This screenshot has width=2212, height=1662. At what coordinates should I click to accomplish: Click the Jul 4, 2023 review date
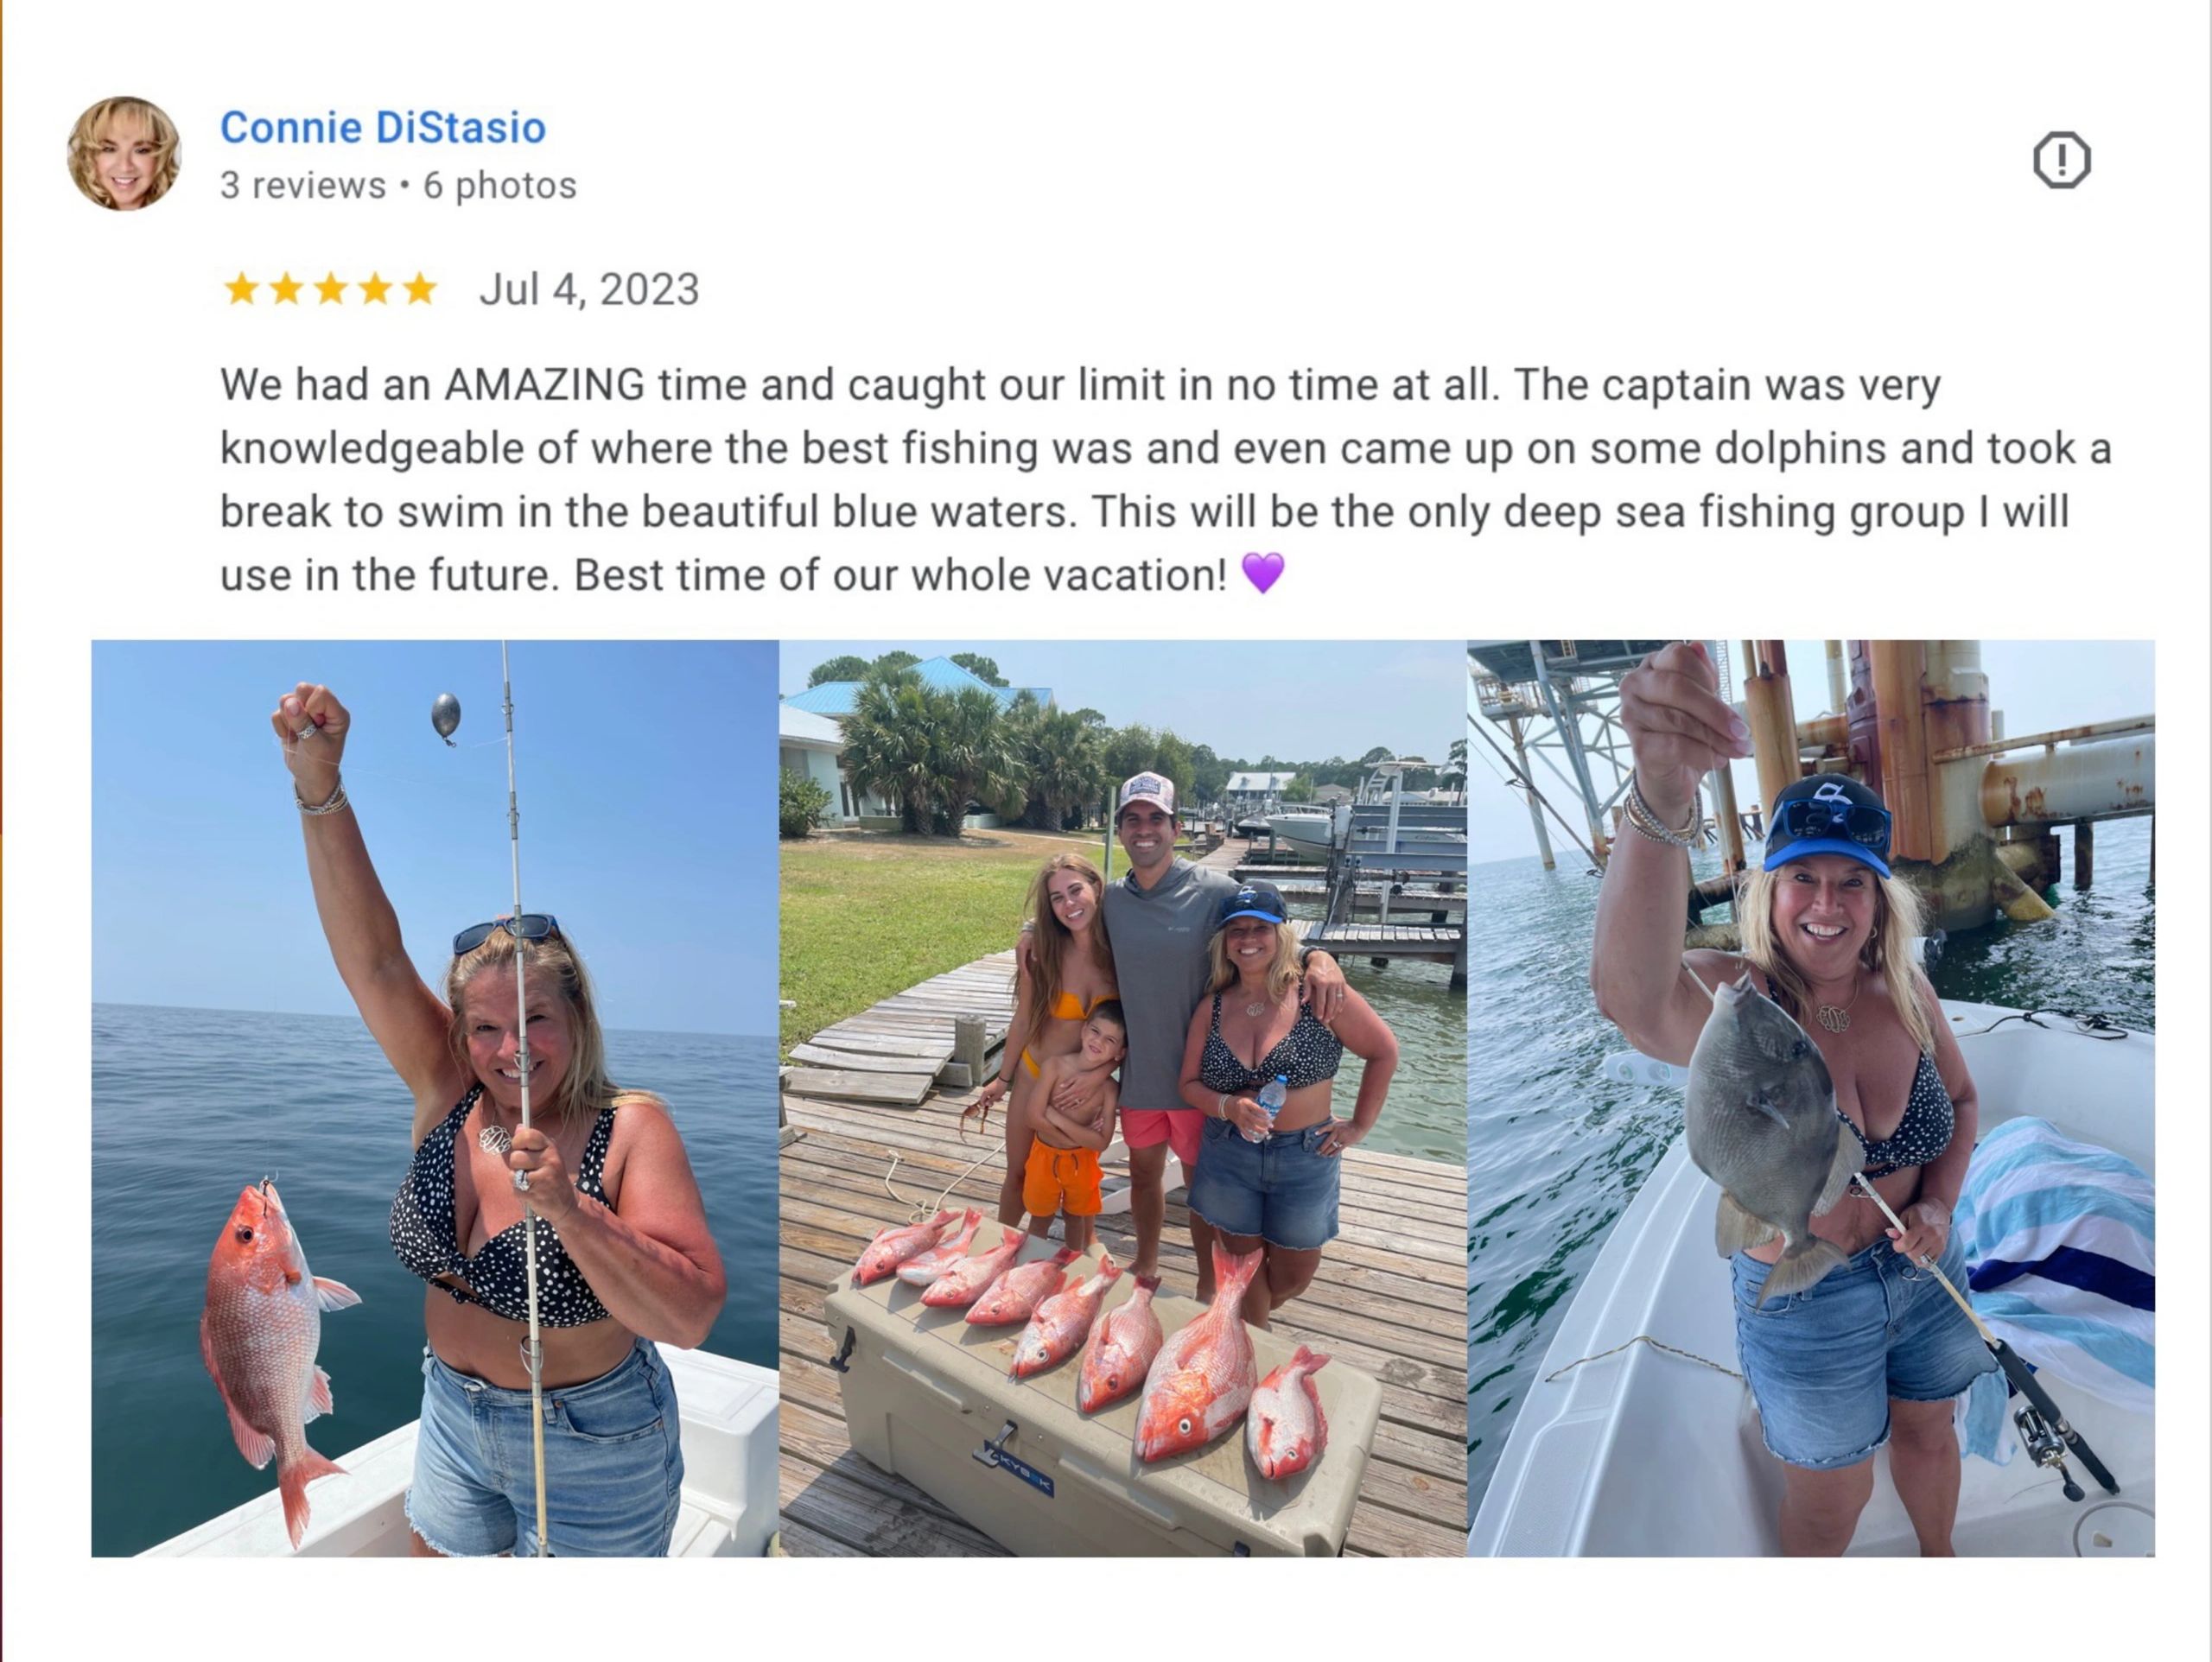pos(589,290)
